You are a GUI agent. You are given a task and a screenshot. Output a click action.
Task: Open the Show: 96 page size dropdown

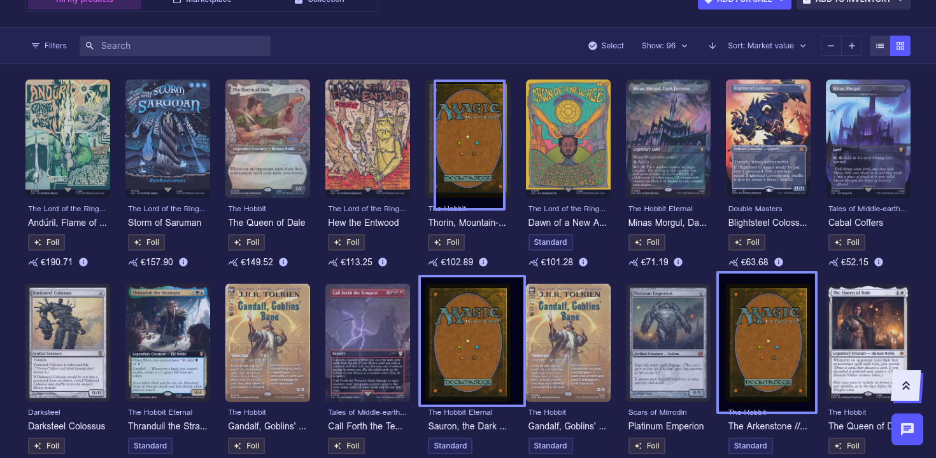665,46
